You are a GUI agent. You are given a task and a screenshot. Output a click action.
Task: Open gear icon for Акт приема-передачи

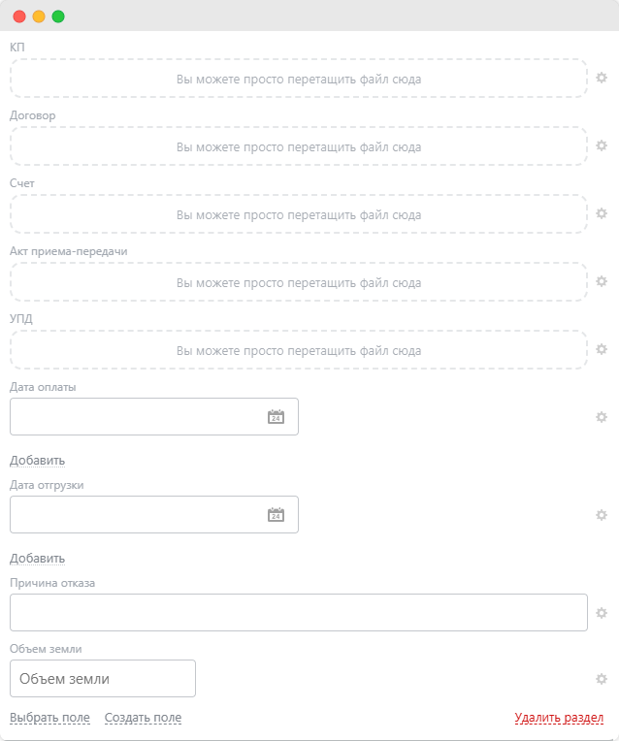pyautogui.click(x=601, y=281)
